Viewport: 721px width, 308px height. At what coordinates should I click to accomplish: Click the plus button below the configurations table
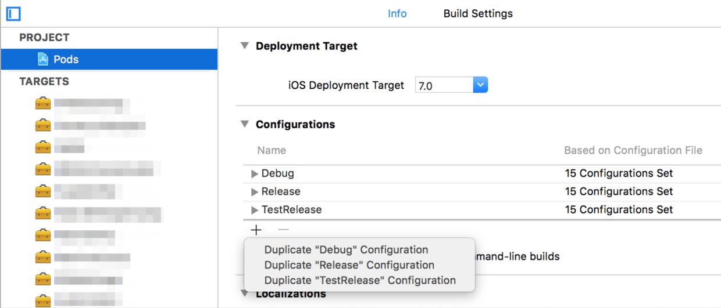click(256, 230)
